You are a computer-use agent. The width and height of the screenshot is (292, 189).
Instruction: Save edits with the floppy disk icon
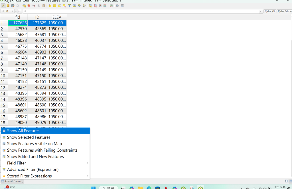point(13,6)
